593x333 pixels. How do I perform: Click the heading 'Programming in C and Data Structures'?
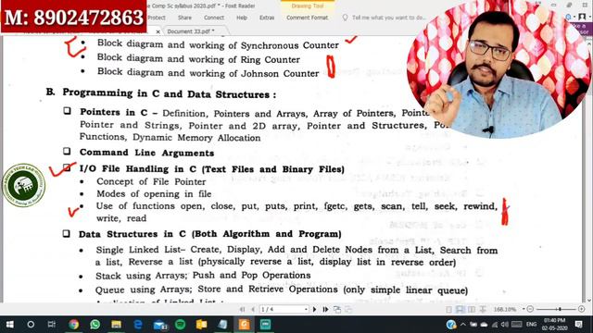click(169, 93)
